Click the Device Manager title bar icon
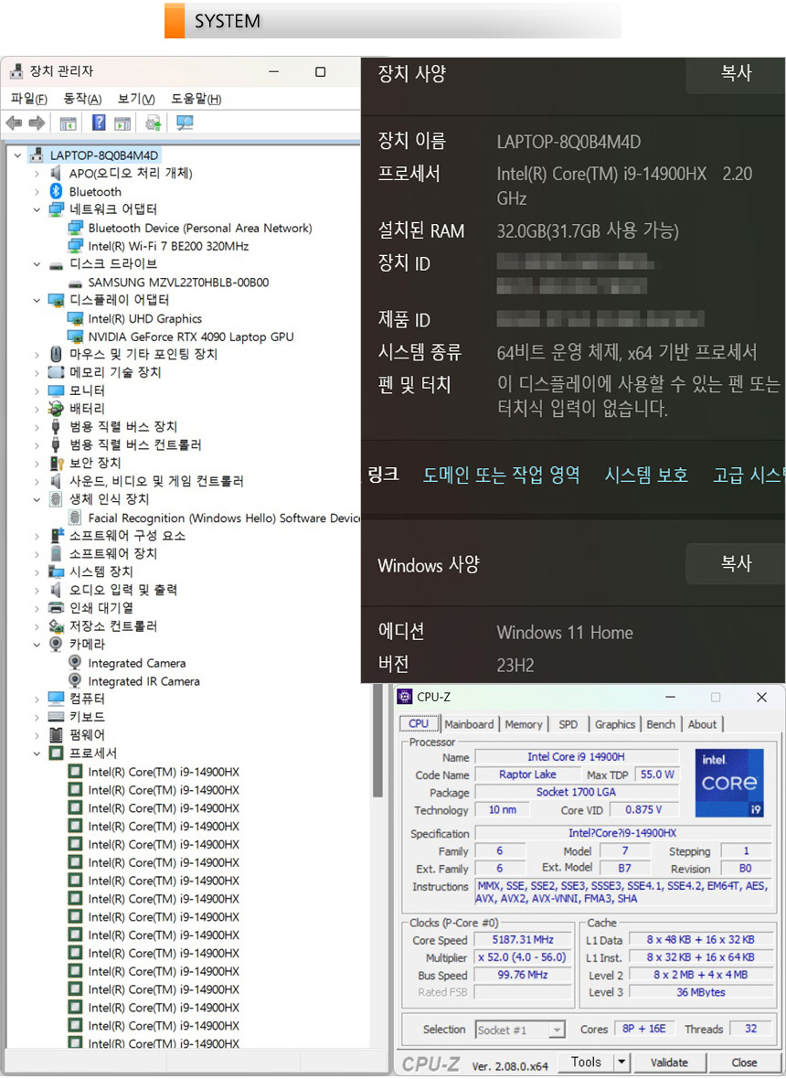786x1079 pixels. point(16,71)
